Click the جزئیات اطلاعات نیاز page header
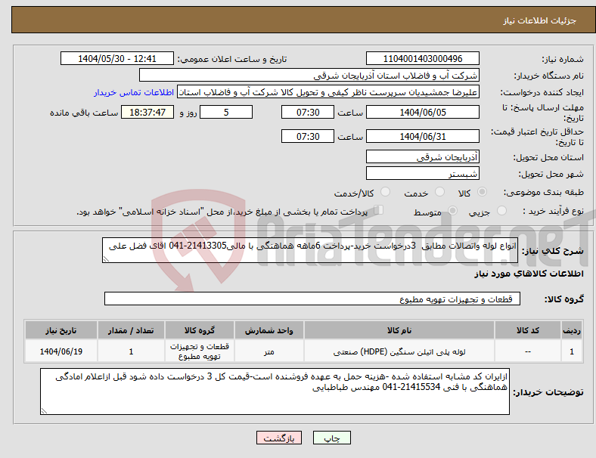Screen dimensions: 596x458 point(303,20)
